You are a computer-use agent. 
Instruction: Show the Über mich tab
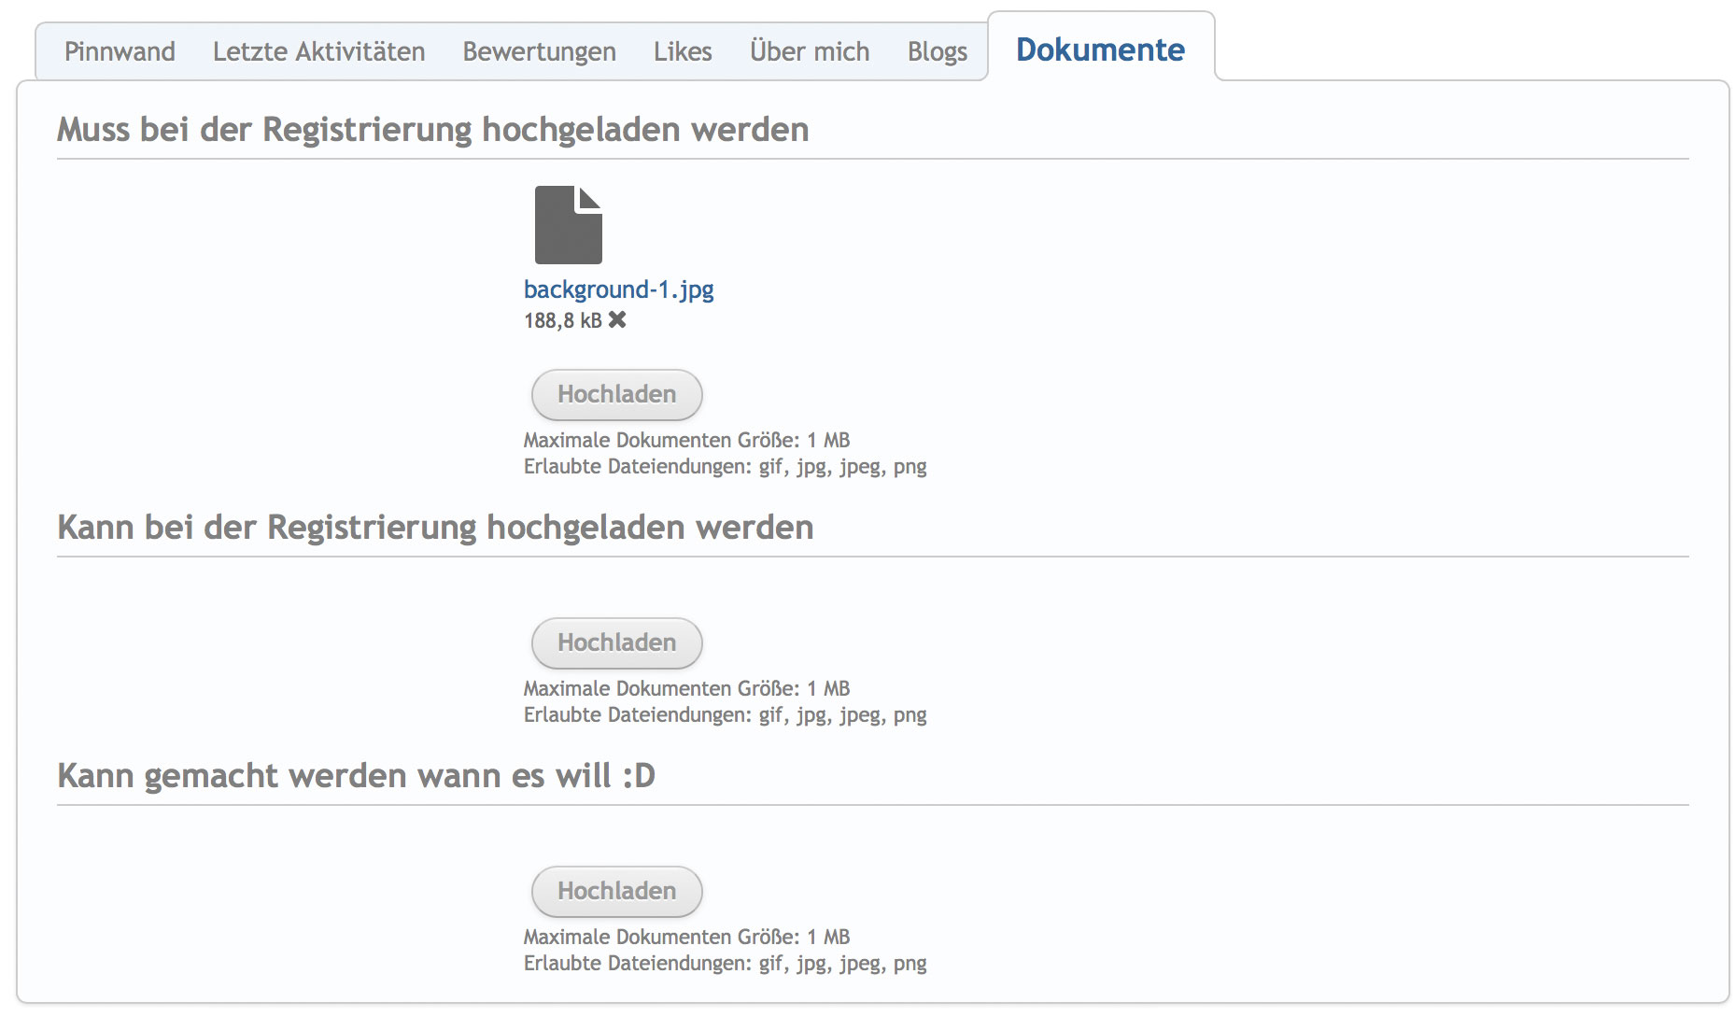(x=809, y=51)
